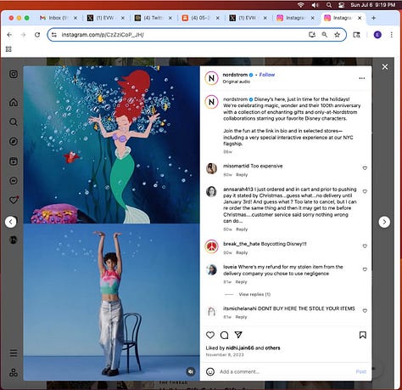Screen dimensions: 402x390
Task: Open the Instagram logo in the sidebar
Action: pos(14,74)
